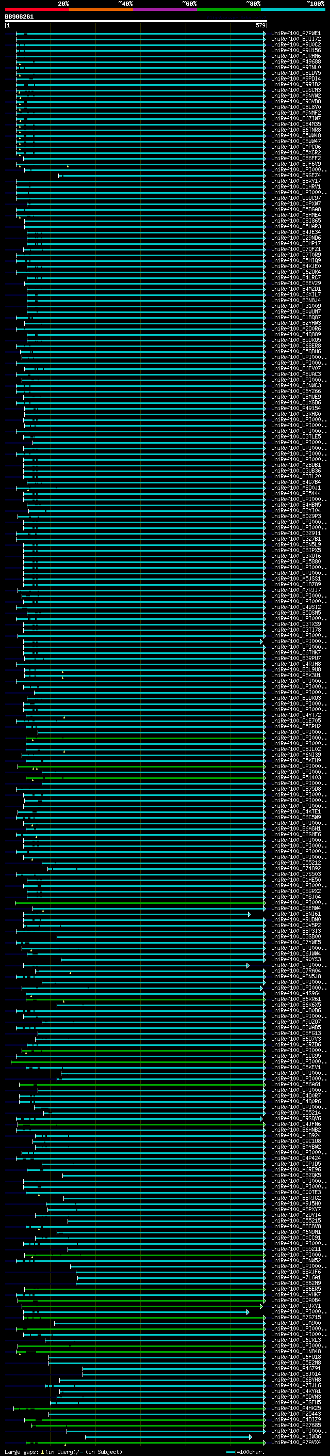Screen dimensions: 330x1456
Task: Click the green ~80% identity legend bar
Action: tap(229, 10)
